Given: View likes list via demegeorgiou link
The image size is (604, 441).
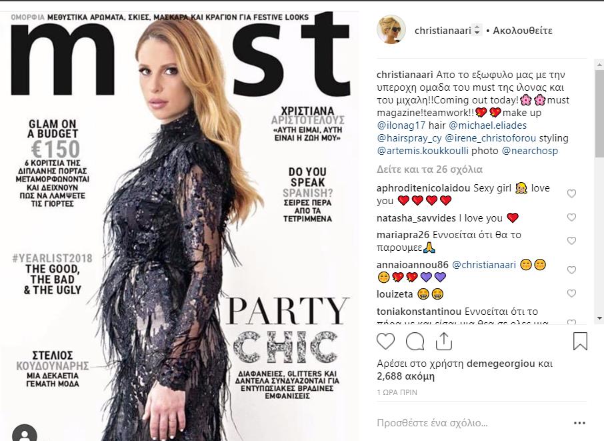Looking at the screenshot, I should [503, 364].
